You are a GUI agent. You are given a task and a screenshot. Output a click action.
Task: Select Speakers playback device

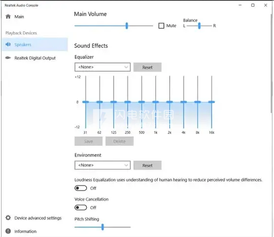pyautogui.click(x=35, y=45)
